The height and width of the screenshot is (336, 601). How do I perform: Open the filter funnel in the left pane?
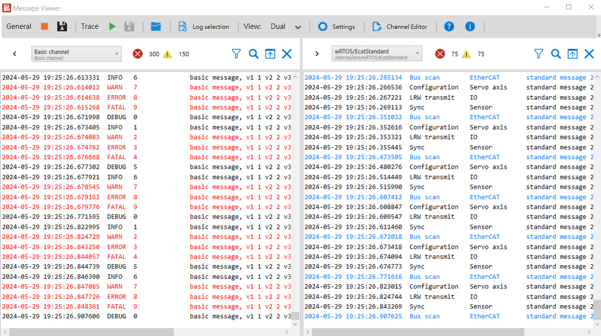point(236,54)
